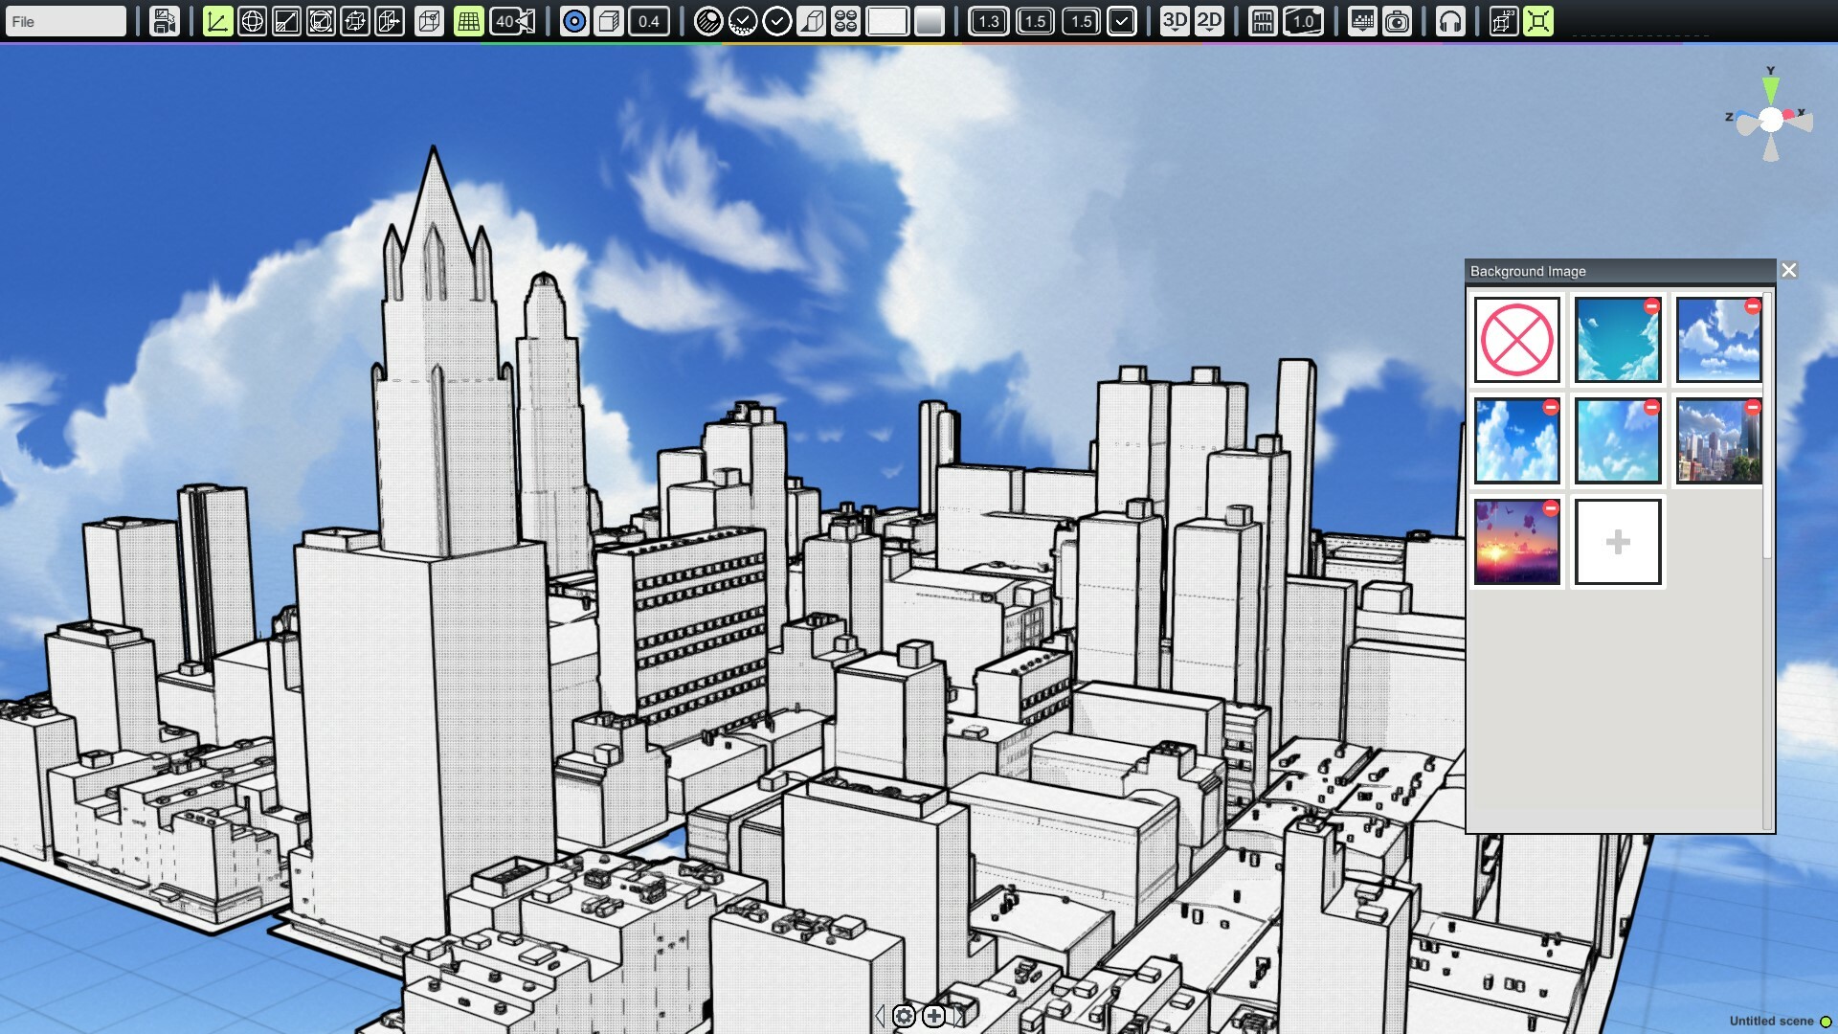Viewport: 1838px width, 1034px height.
Task: Open the 3D mode dropdown arrow
Action: click(1176, 29)
